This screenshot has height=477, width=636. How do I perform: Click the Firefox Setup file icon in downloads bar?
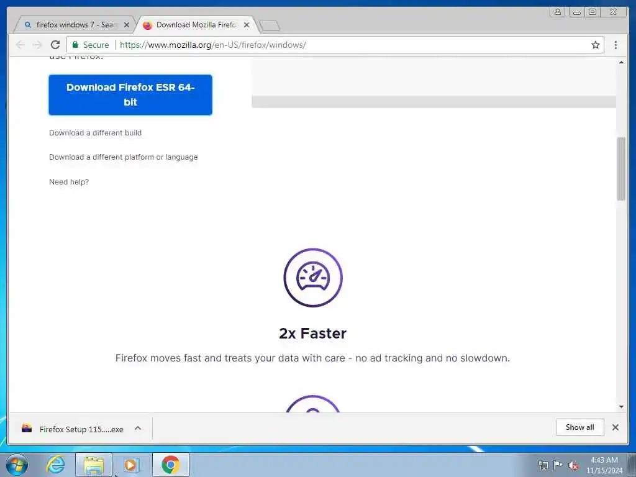[x=27, y=429]
